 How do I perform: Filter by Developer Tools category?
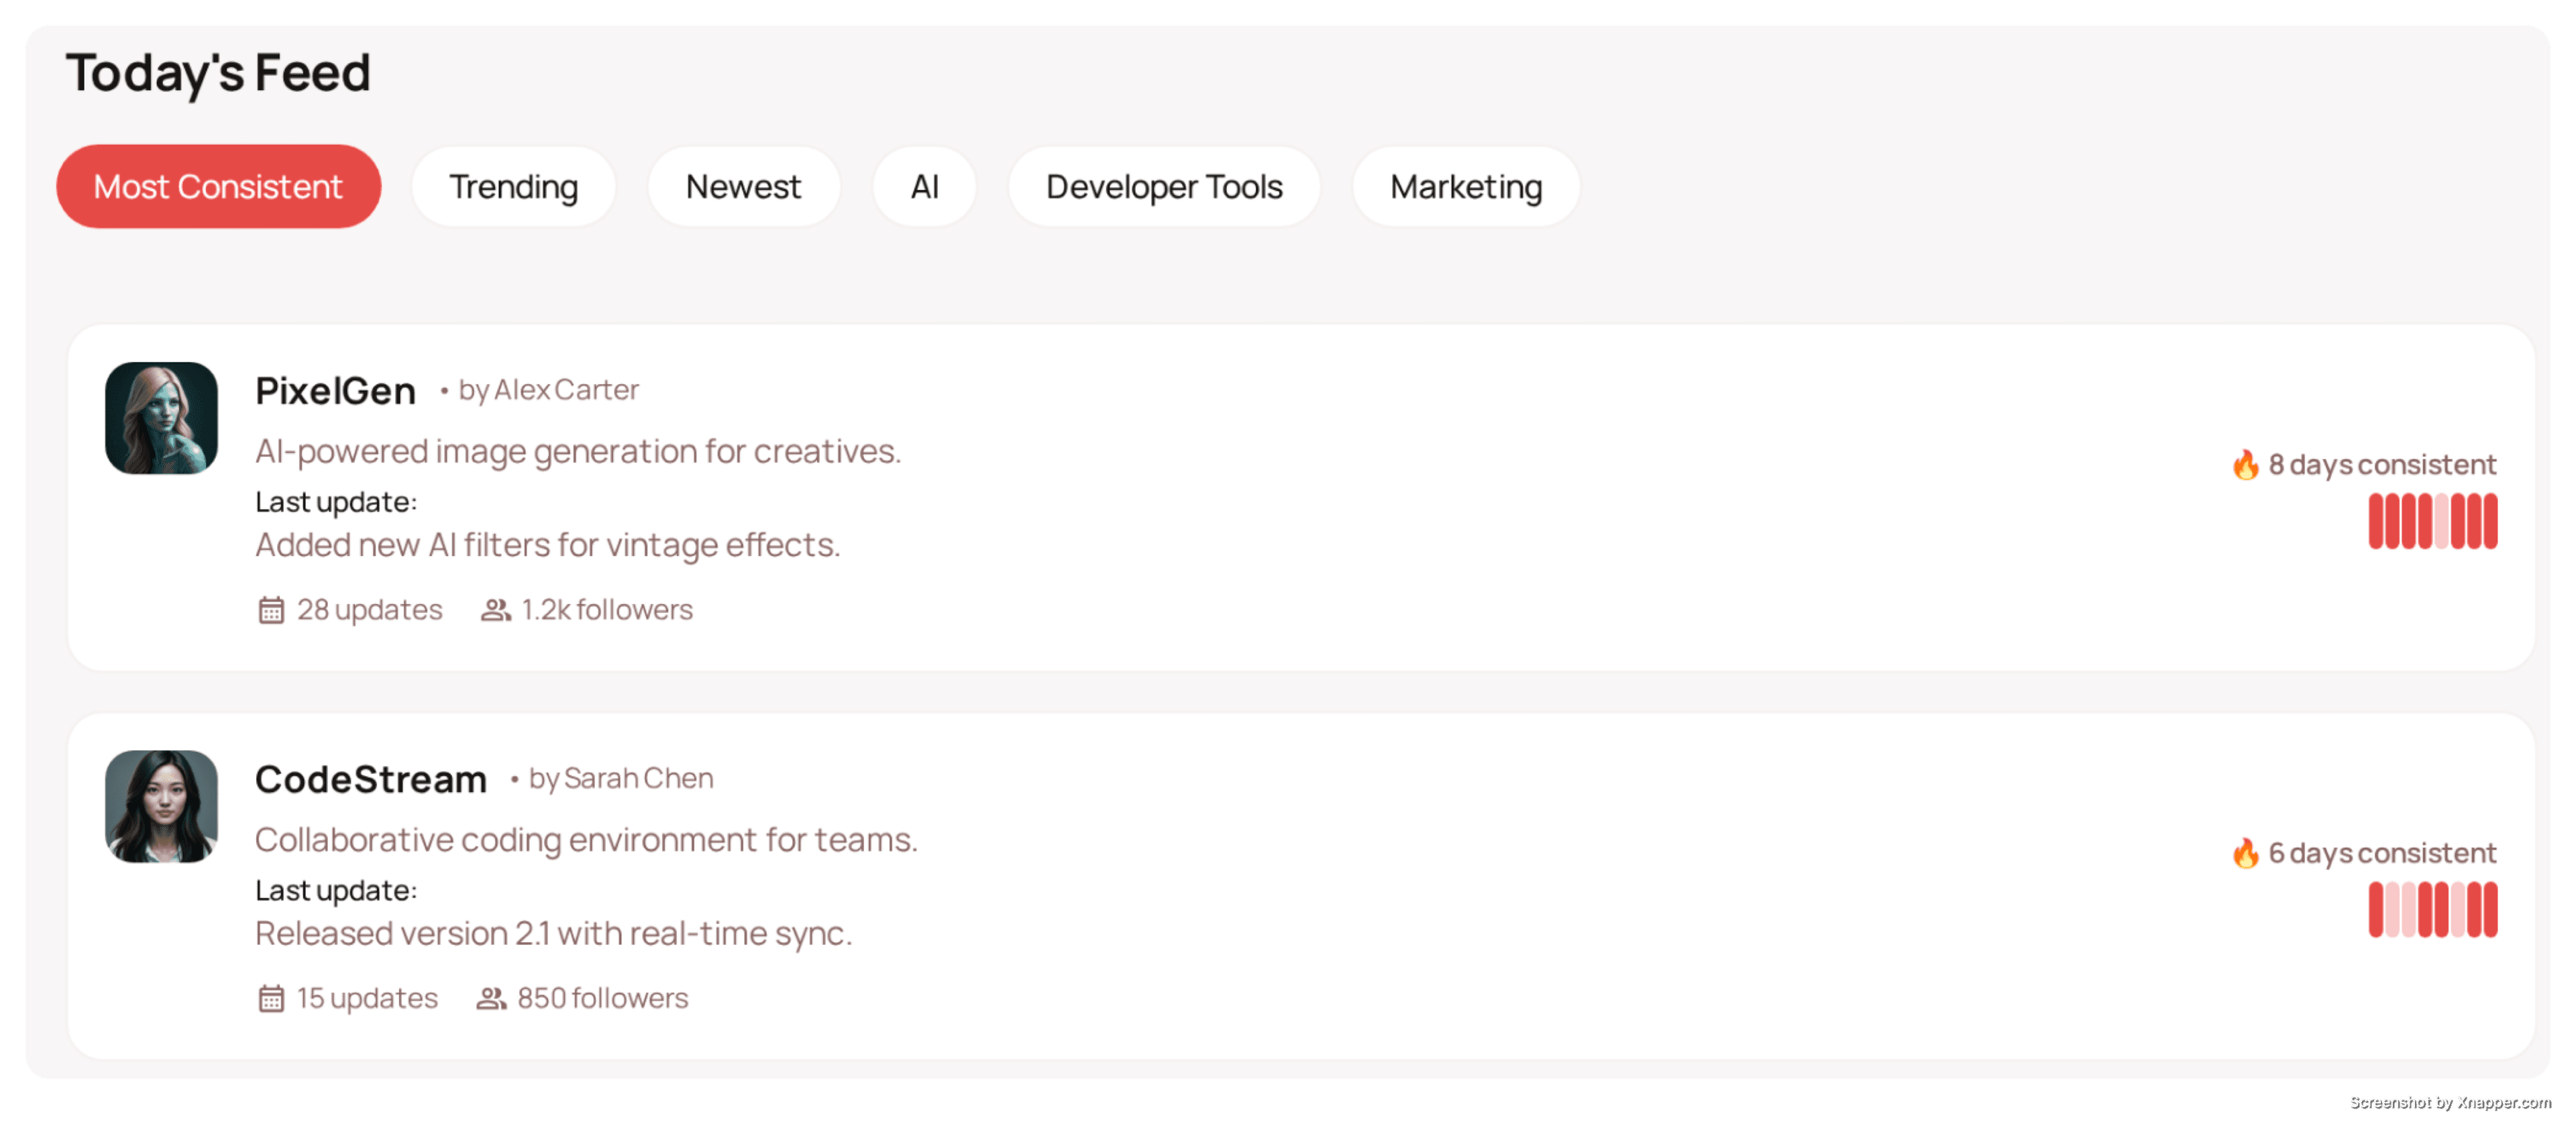pos(1164,187)
